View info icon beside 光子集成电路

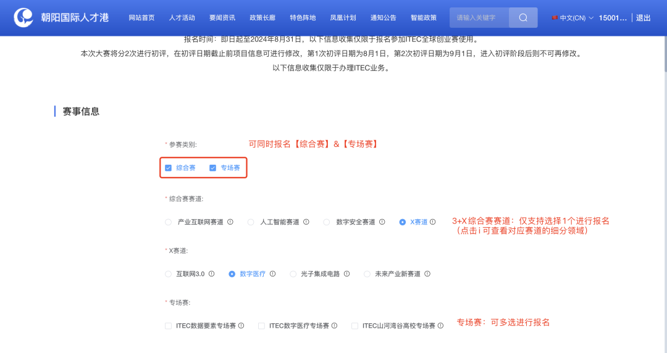pos(347,274)
